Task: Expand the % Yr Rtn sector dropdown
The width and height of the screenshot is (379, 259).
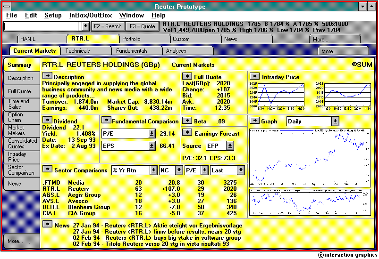Action: 153,170
